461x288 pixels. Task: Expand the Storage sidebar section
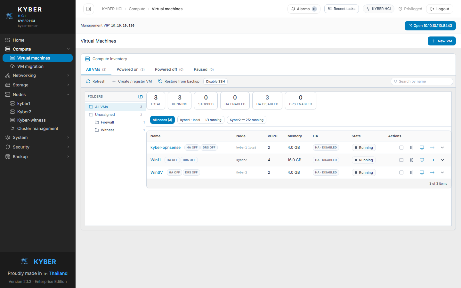(38, 85)
